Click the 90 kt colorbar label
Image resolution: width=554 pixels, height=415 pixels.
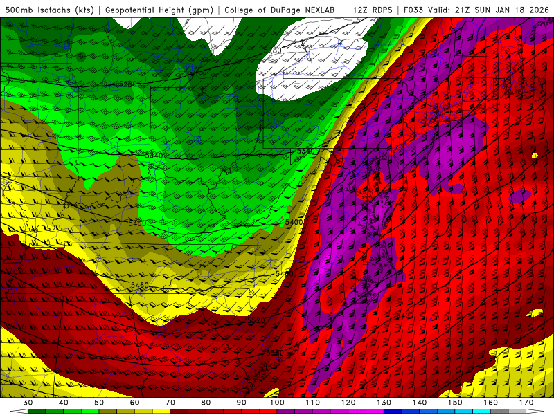click(242, 403)
